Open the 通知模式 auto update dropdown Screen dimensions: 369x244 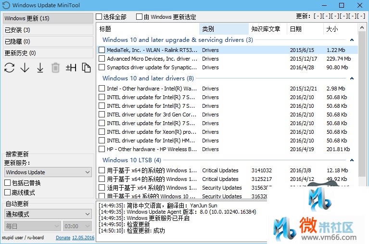(48, 214)
